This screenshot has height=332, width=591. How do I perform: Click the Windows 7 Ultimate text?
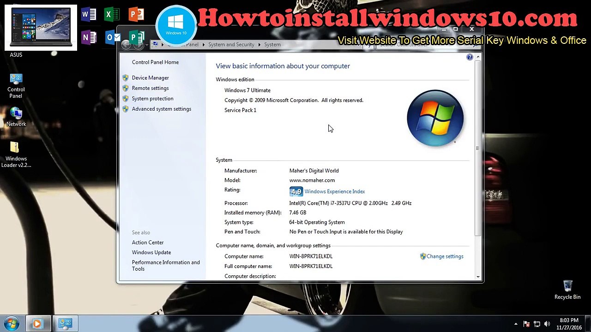pyautogui.click(x=247, y=90)
